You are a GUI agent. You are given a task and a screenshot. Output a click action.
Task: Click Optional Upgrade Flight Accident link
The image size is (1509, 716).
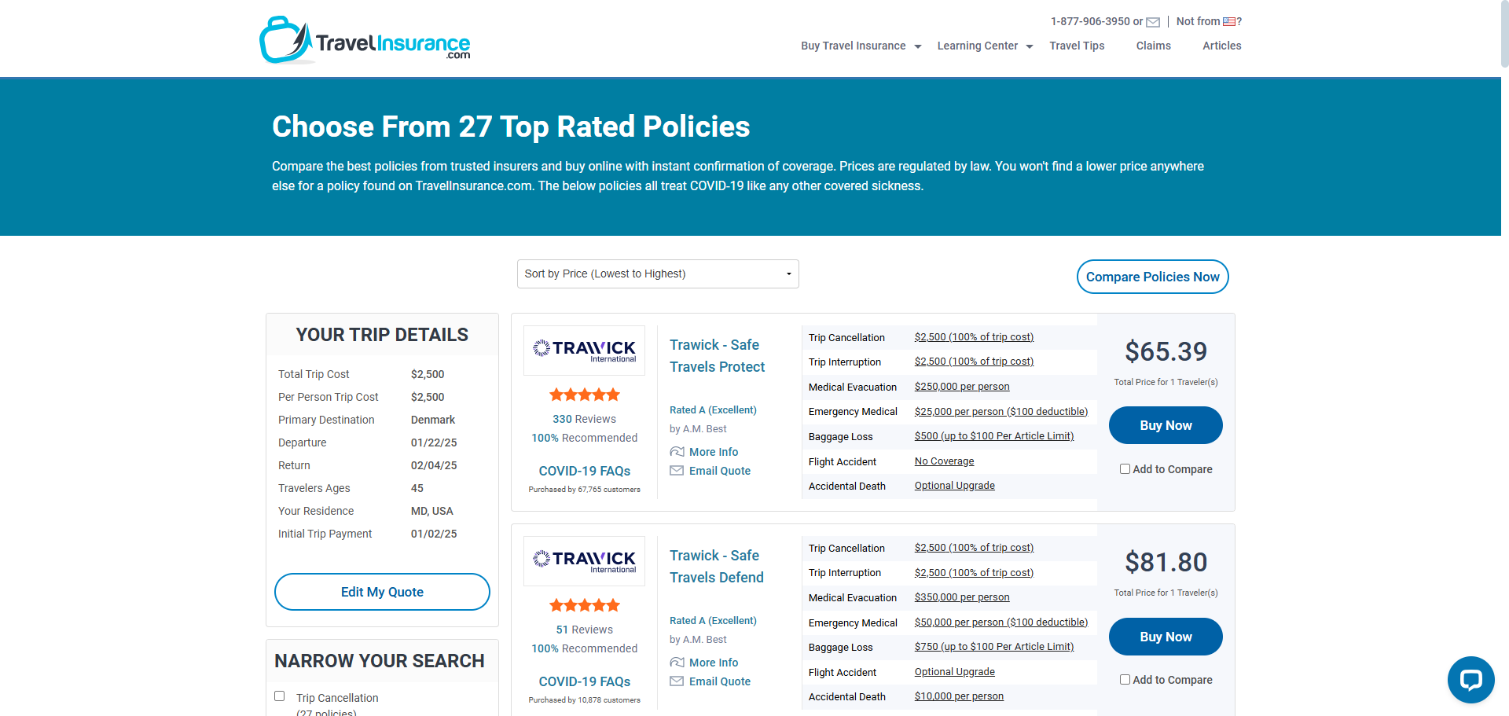(x=954, y=672)
